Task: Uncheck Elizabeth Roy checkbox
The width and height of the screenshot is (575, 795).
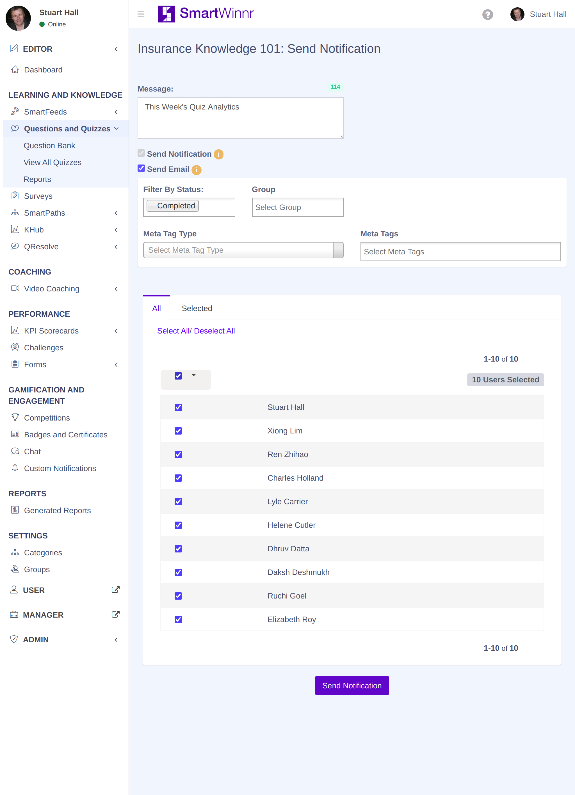Action: pos(178,619)
